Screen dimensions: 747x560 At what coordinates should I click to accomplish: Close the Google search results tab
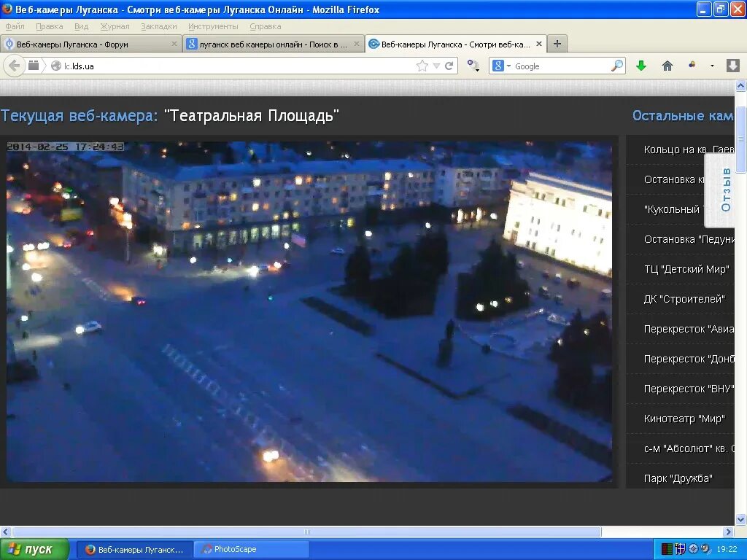coord(356,44)
